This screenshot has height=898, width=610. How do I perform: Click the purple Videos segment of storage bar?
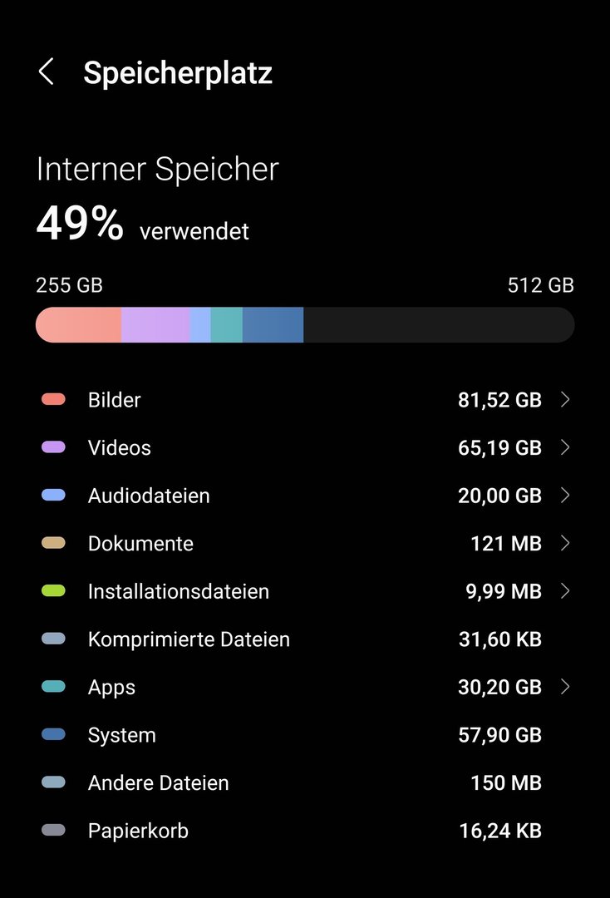tap(155, 325)
